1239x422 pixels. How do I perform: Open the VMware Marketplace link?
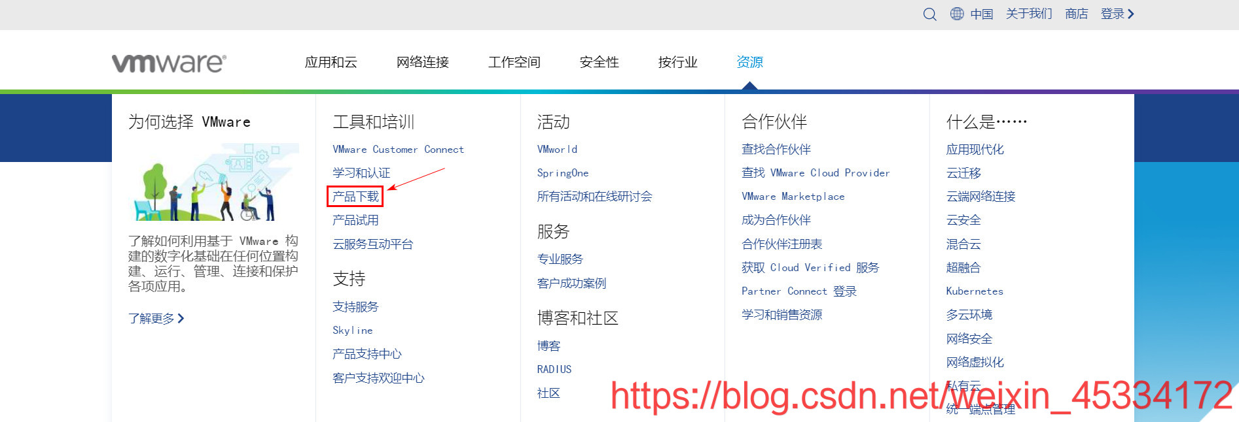tap(793, 197)
